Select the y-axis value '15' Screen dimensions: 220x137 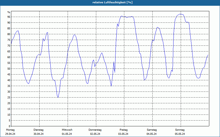9,109
